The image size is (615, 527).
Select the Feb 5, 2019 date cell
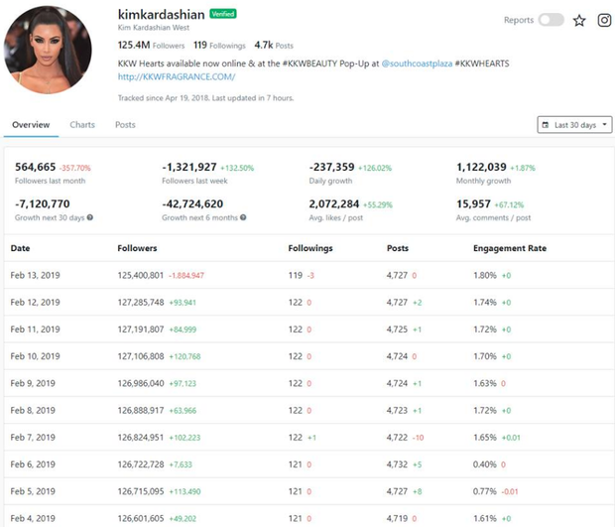33,491
